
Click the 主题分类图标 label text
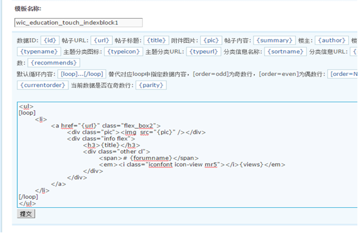[x=83, y=51]
